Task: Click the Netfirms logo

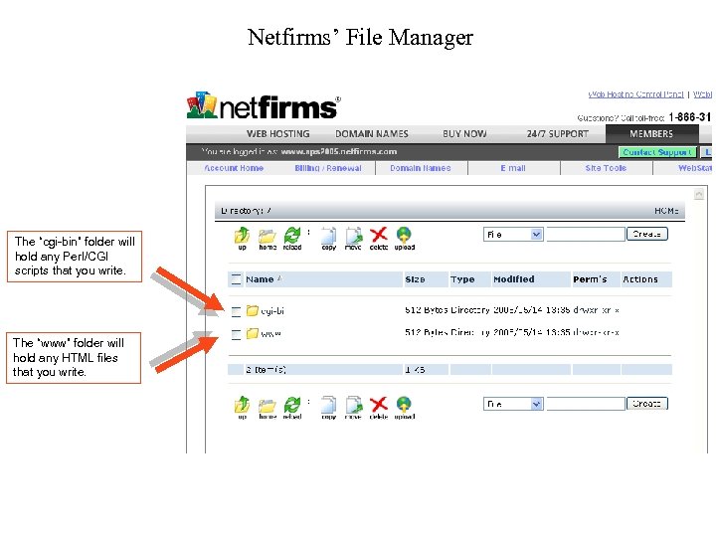Action: (x=264, y=106)
